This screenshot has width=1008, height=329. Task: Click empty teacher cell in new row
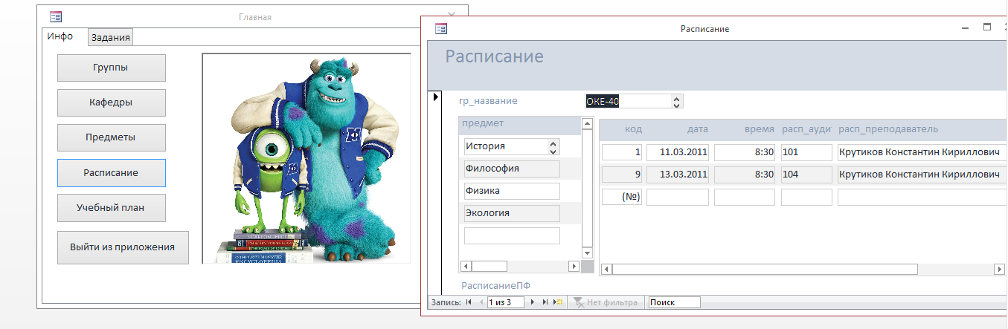click(x=921, y=197)
